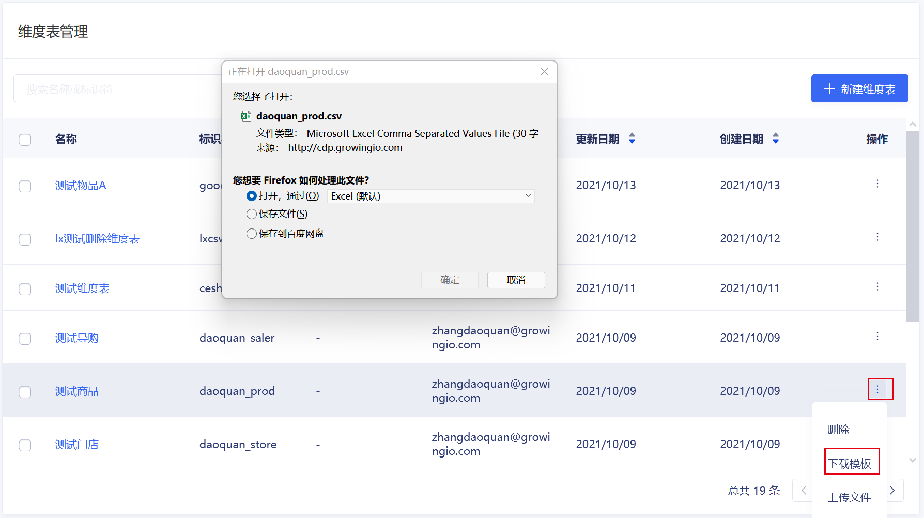The height and width of the screenshot is (518, 924).
Task: Open the lx测试删除维度表 link
Action: pos(98,239)
